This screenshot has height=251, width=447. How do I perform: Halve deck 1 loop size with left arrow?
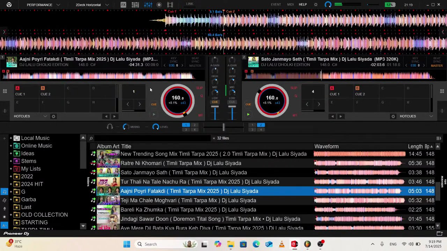click(x=128, y=104)
